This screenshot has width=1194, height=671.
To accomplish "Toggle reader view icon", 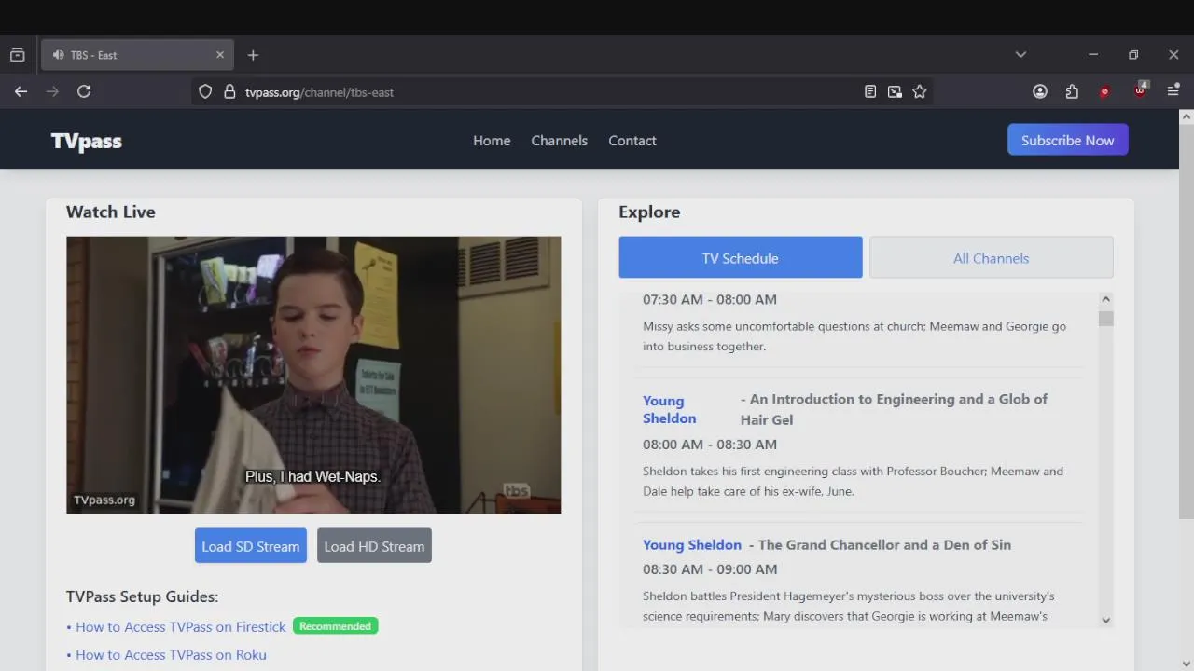I will click(x=870, y=91).
